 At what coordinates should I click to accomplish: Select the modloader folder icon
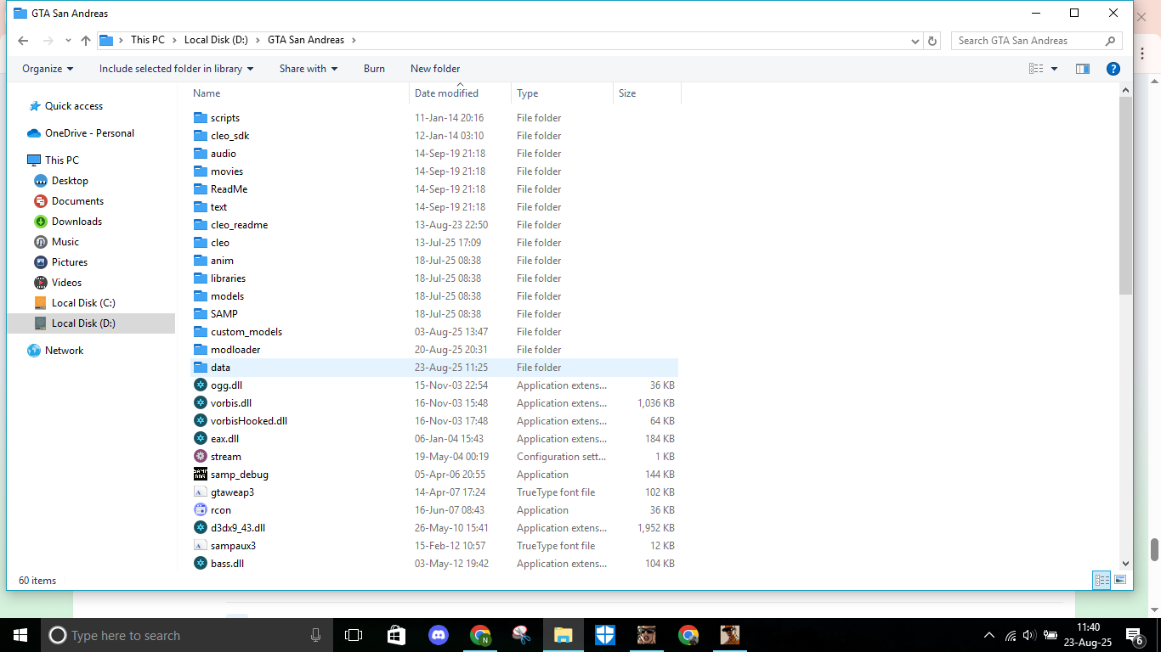[201, 350]
